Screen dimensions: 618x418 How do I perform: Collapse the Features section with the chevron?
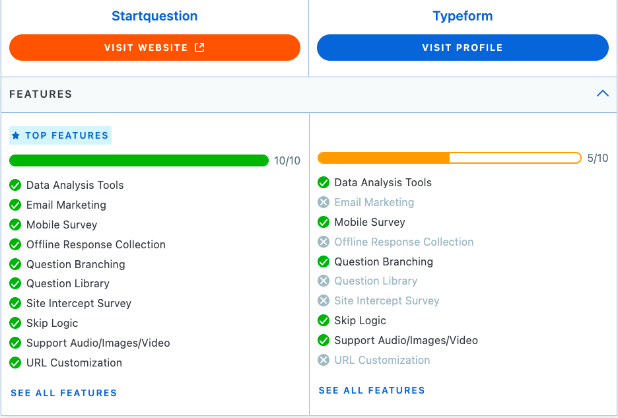coord(602,94)
